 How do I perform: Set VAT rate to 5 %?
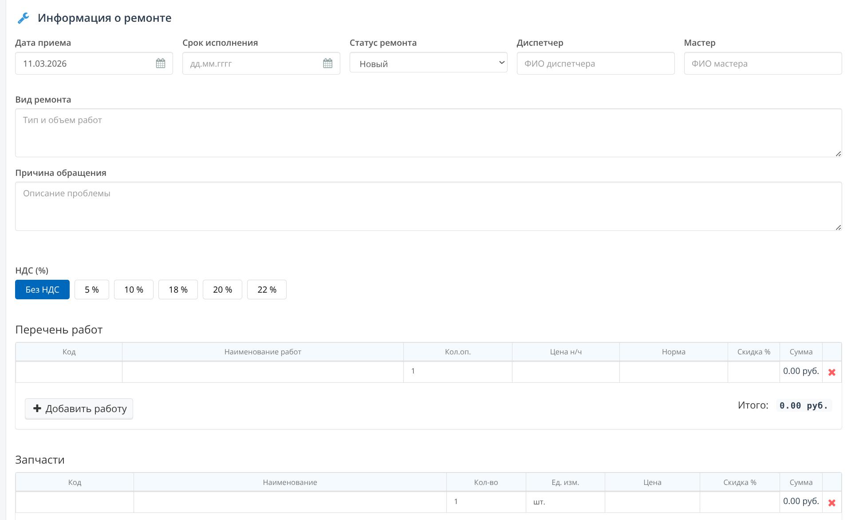point(91,290)
